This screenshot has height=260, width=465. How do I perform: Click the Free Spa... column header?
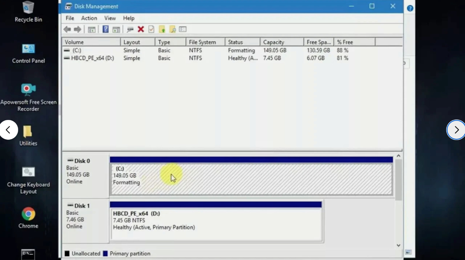(319, 42)
